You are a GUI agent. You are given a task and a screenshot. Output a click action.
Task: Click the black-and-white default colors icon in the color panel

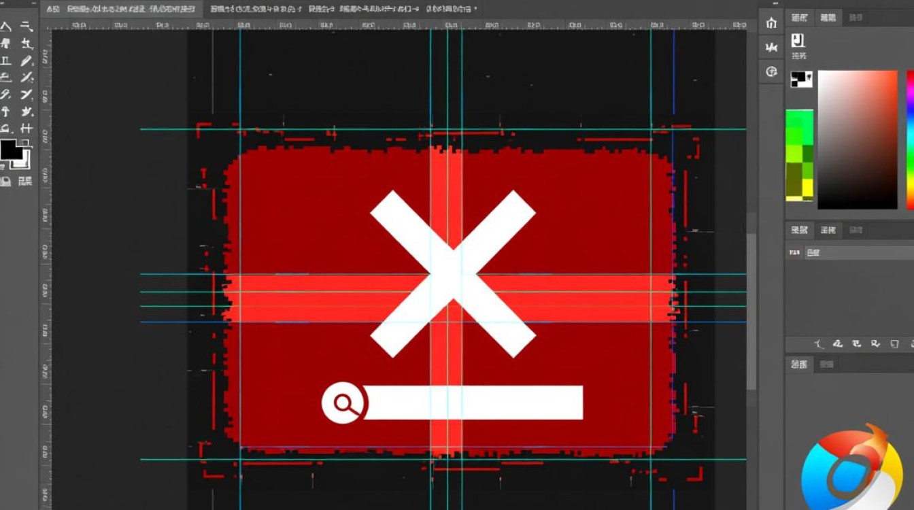click(x=802, y=80)
